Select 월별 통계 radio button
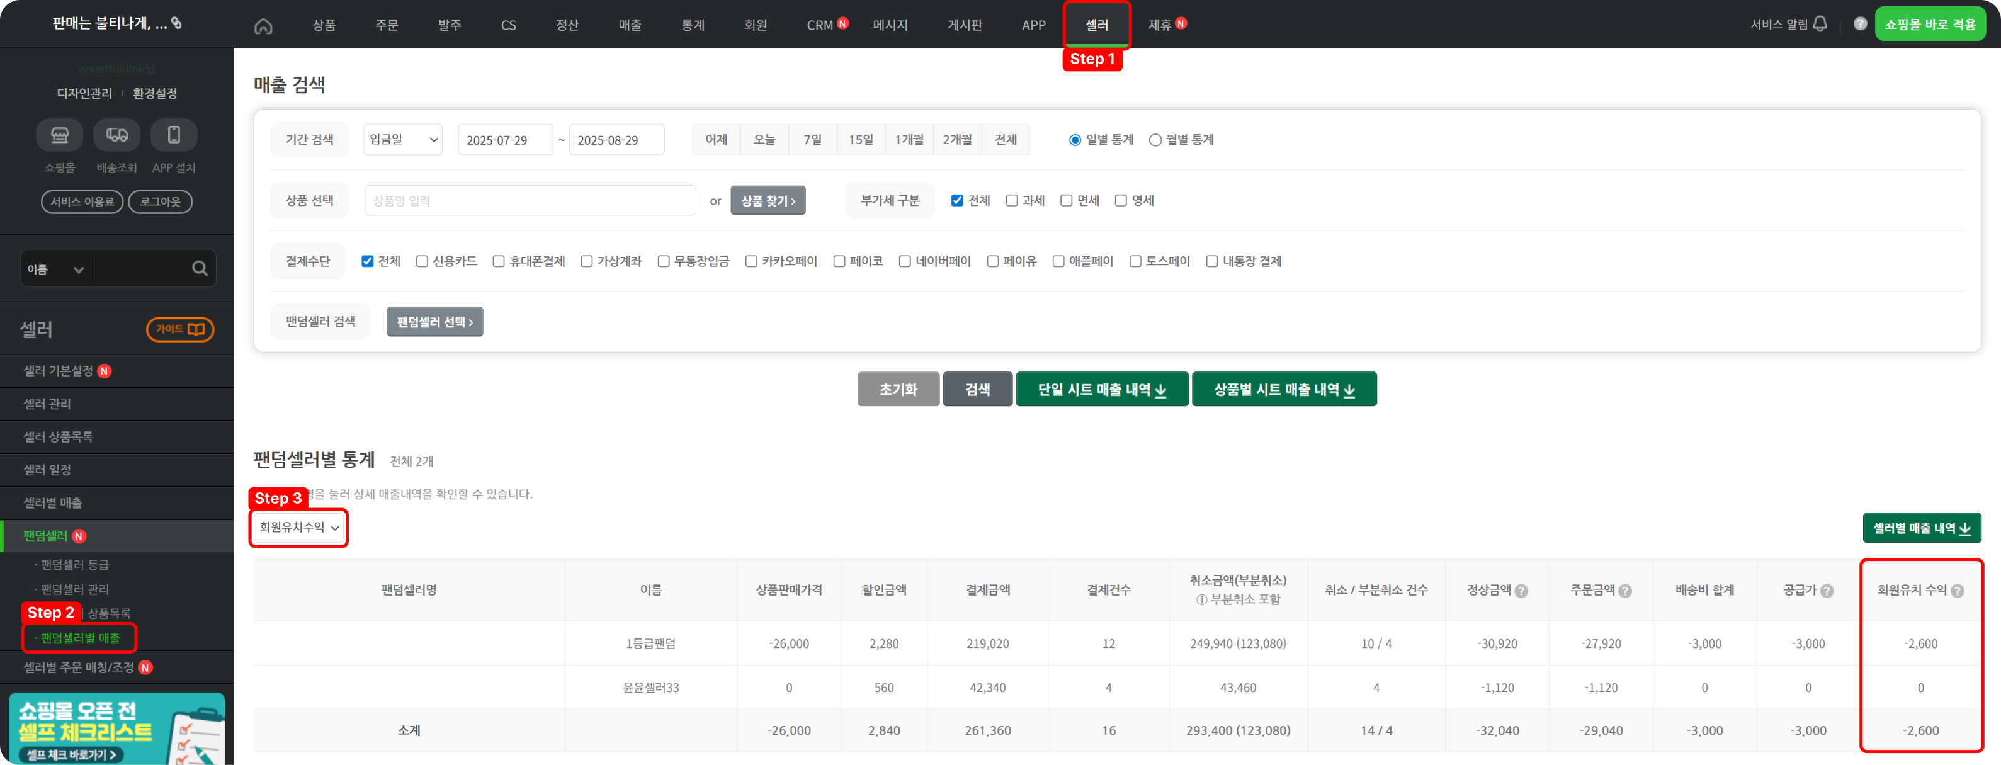Screen dimensions: 2001x765 point(1155,140)
